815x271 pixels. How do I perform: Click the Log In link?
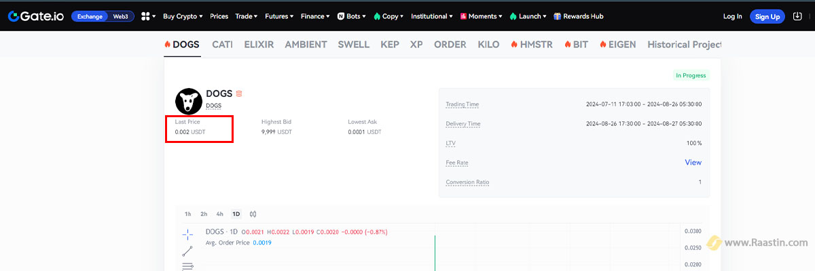click(733, 16)
